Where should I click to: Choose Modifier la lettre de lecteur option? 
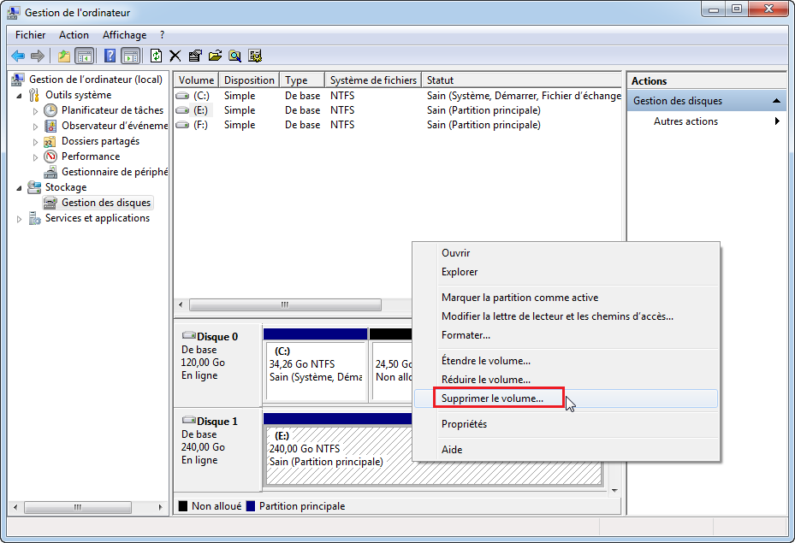click(567, 316)
